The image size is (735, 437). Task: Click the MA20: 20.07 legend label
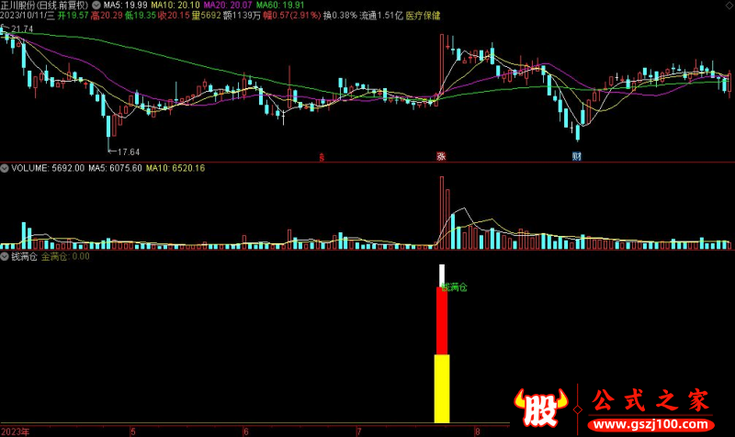tap(228, 6)
